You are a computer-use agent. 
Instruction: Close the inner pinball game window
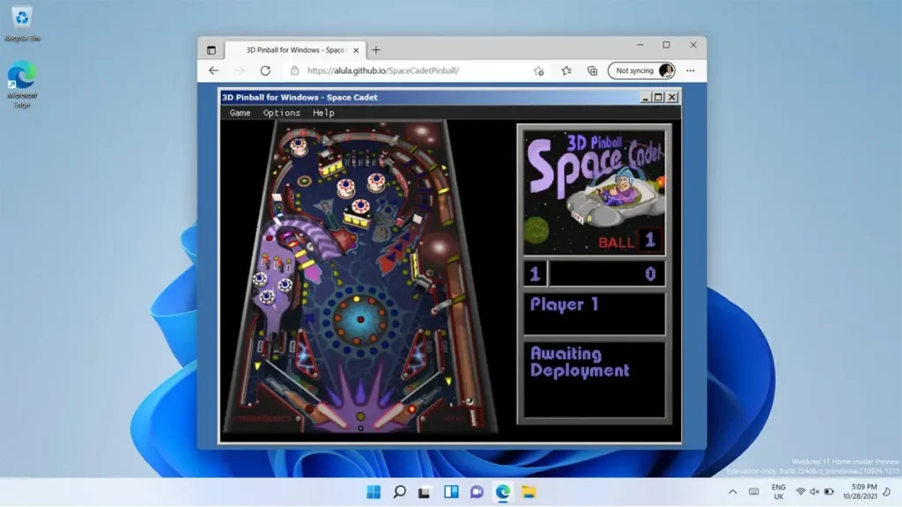672,97
